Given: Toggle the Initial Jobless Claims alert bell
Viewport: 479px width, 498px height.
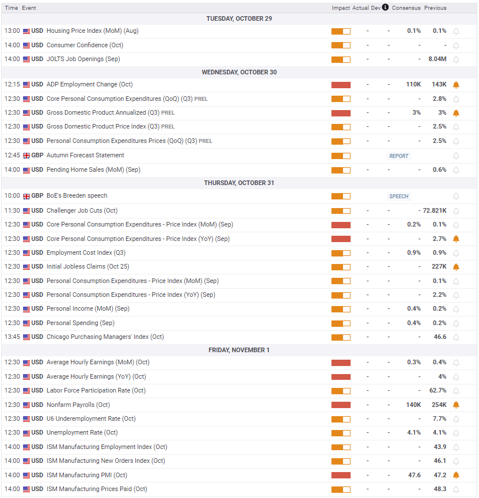Looking at the screenshot, I should pyautogui.click(x=456, y=267).
